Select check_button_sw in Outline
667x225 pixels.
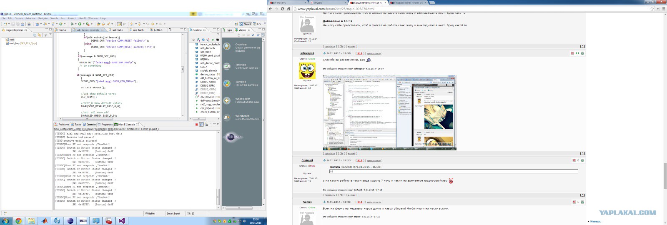[207, 112]
